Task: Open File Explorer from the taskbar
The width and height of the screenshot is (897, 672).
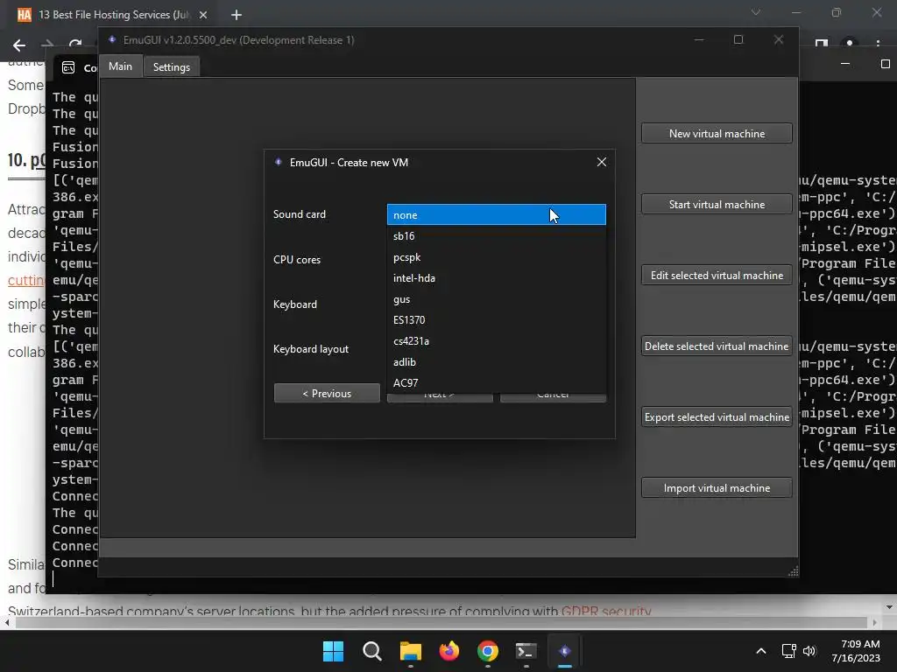Action: [x=410, y=651]
